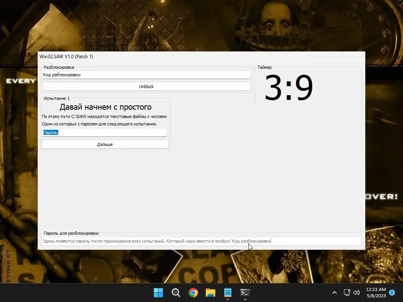The width and height of the screenshot is (403, 302).
Task: Open the notification badge showing 2
Action: tap(392, 292)
